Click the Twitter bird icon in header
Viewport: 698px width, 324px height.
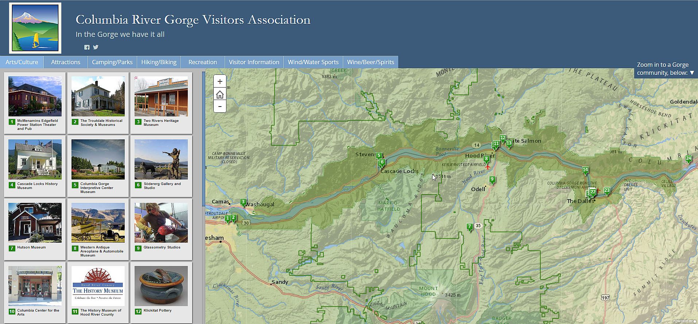[96, 47]
